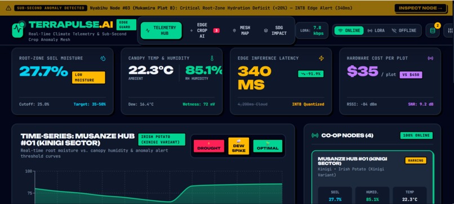The width and height of the screenshot is (454, 204).
Task: Switch connection mode to ONLINE
Action: point(349,31)
